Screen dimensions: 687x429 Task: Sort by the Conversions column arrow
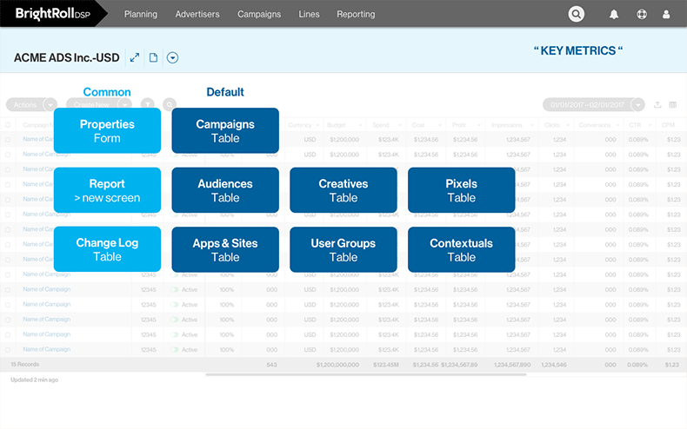617,125
